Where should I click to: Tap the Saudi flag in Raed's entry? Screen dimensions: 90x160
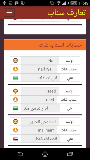15,108
